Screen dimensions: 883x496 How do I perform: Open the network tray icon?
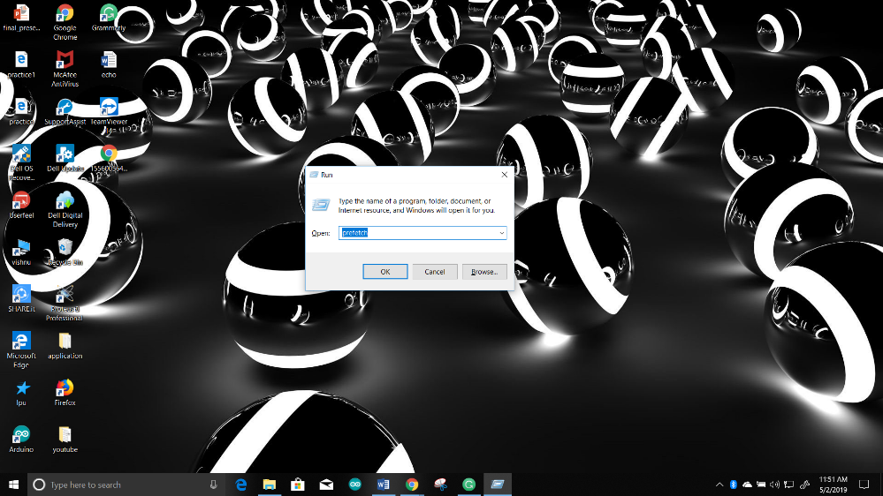tap(789, 485)
